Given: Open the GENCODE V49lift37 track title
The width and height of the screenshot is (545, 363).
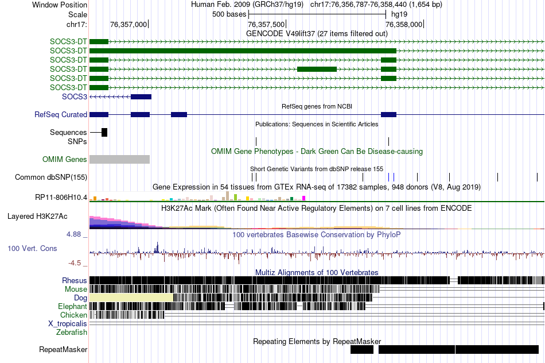Looking at the screenshot, I should [317, 33].
